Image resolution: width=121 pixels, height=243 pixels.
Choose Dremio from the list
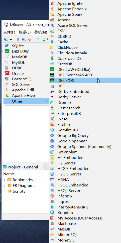pos(85,102)
